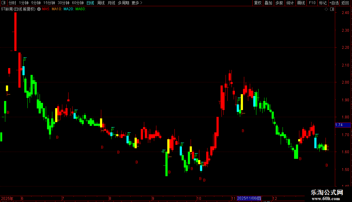Select the 日线 daily chart tab
Viewport: 352px width, 202px height.
(90, 3)
